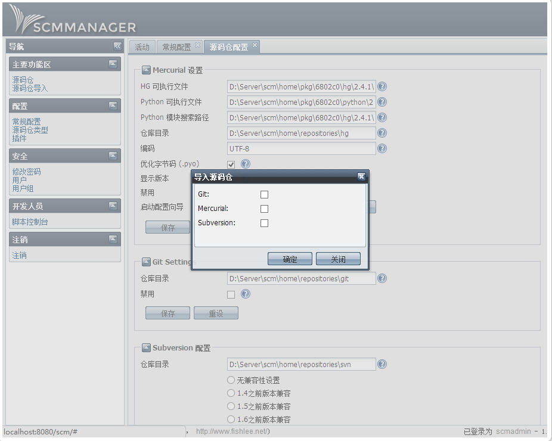Switch to the 活动 tab
This screenshot has height=441, width=552.
coord(142,47)
